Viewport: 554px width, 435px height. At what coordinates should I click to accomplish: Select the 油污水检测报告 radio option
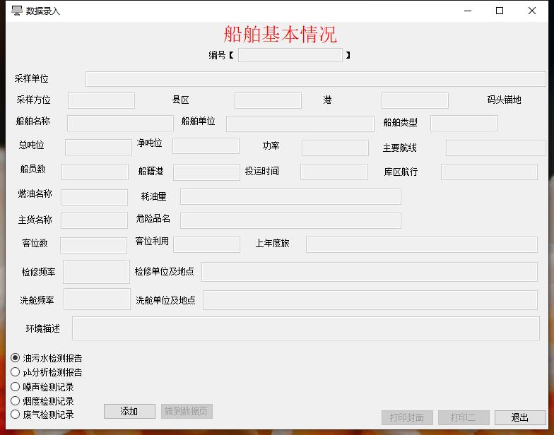16,358
